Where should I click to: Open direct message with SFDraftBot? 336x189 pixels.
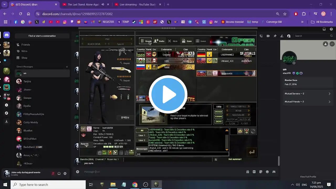point(42,139)
